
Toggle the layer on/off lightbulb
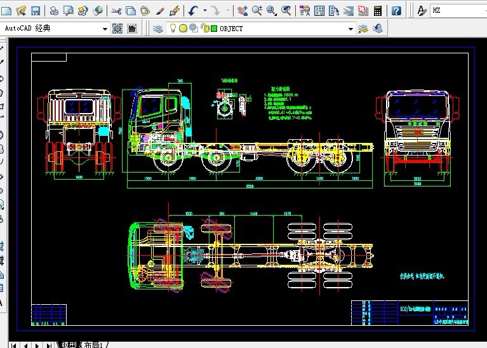pyautogui.click(x=173, y=29)
